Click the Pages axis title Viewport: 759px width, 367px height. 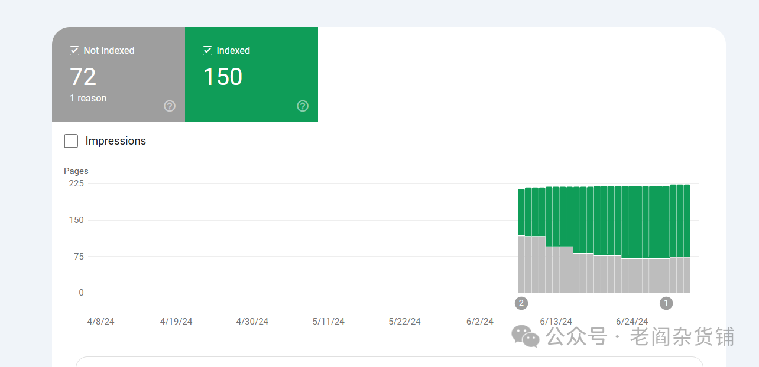click(76, 171)
